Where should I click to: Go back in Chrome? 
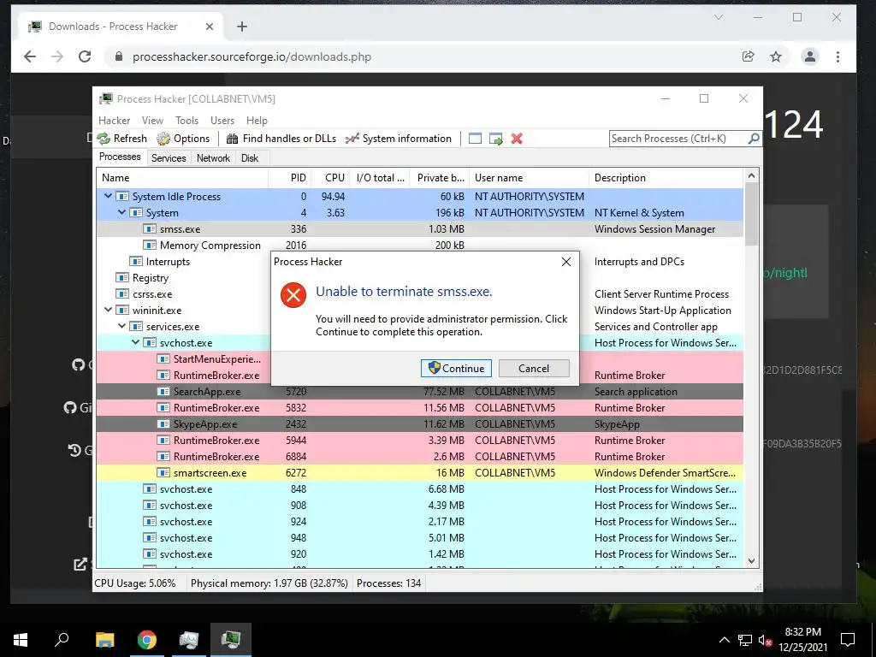tap(30, 56)
